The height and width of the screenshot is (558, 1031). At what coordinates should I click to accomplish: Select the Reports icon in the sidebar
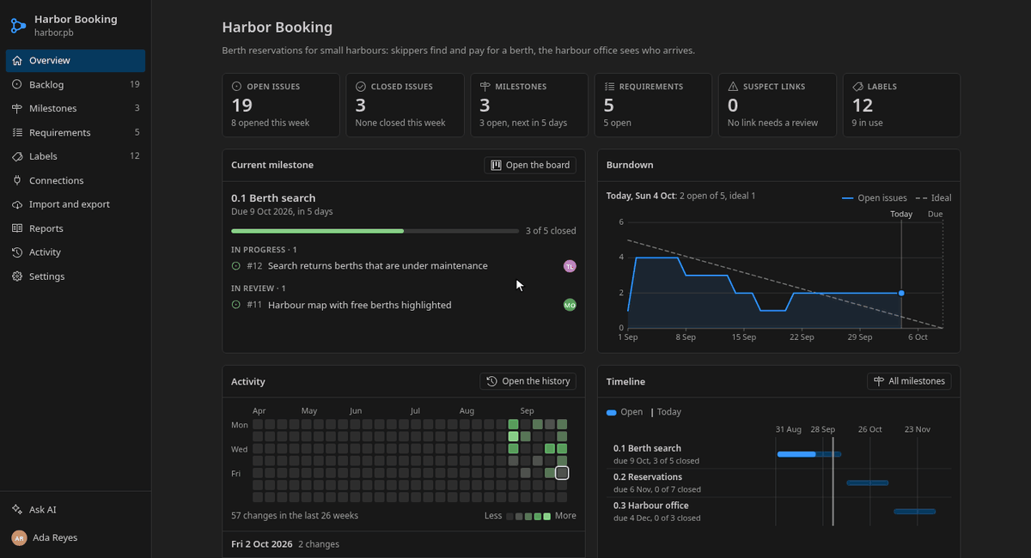click(x=17, y=229)
